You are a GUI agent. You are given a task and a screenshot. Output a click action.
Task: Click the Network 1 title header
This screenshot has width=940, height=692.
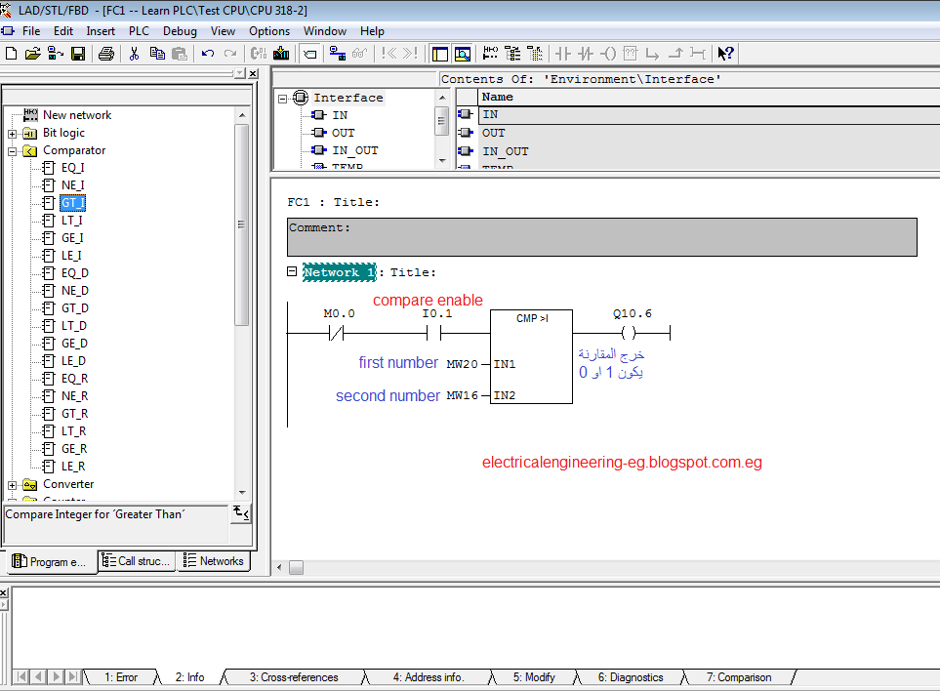339,272
